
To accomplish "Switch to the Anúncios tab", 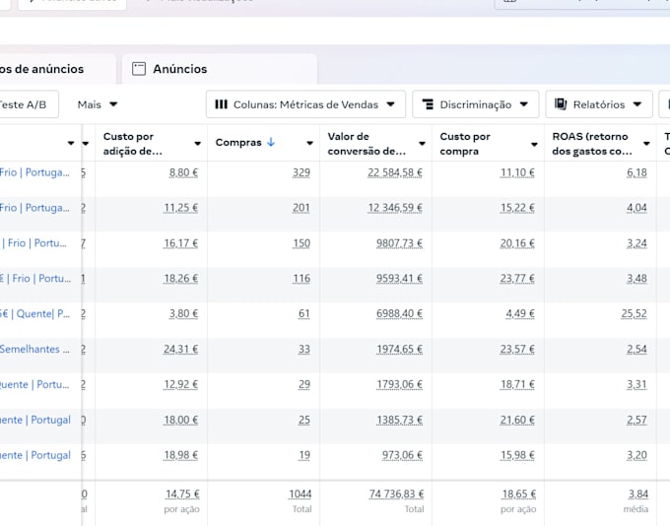I will [x=220, y=69].
